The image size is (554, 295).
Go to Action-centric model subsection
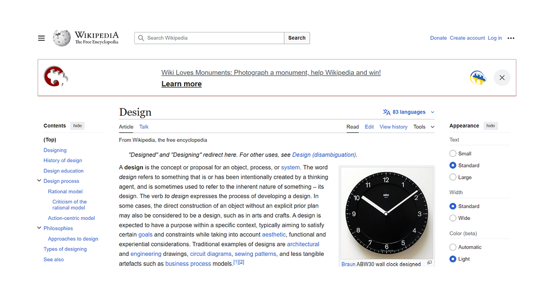[71, 218]
